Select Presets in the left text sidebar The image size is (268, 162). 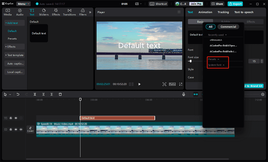(12, 39)
